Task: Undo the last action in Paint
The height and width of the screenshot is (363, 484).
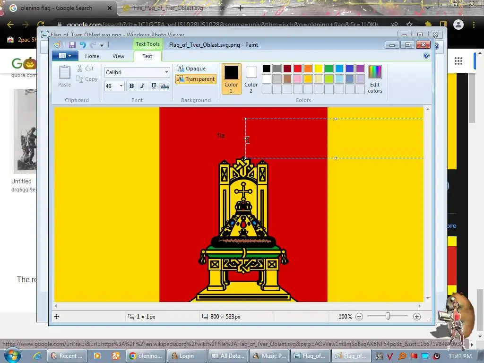Action: point(83,45)
